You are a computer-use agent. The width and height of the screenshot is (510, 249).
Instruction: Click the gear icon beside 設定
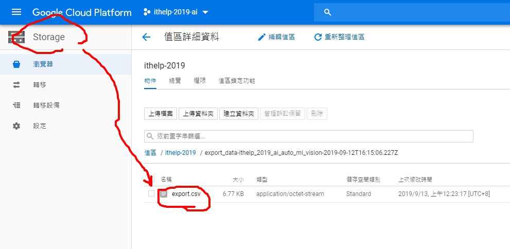point(16,126)
